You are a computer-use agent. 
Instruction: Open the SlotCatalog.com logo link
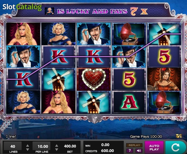pyautogui.click(x=22, y=6)
